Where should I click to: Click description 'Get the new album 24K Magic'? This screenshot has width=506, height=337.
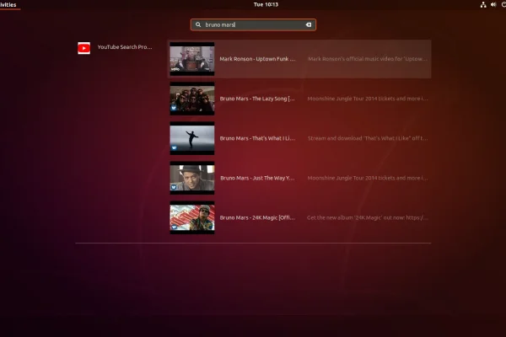click(x=368, y=217)
